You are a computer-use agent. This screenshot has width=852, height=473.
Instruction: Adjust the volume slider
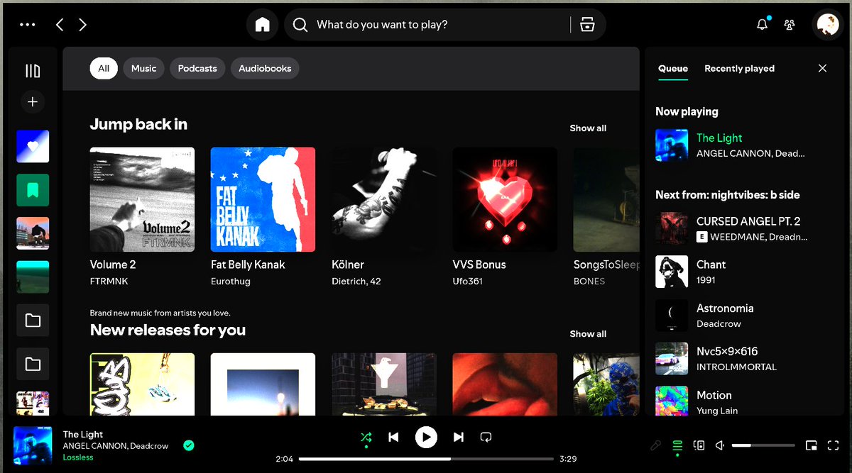(763, 445)
